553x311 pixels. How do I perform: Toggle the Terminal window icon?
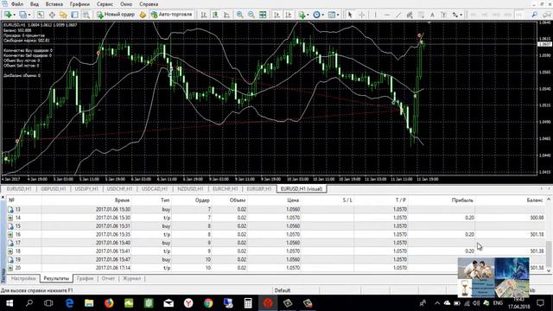click(74, 15)
